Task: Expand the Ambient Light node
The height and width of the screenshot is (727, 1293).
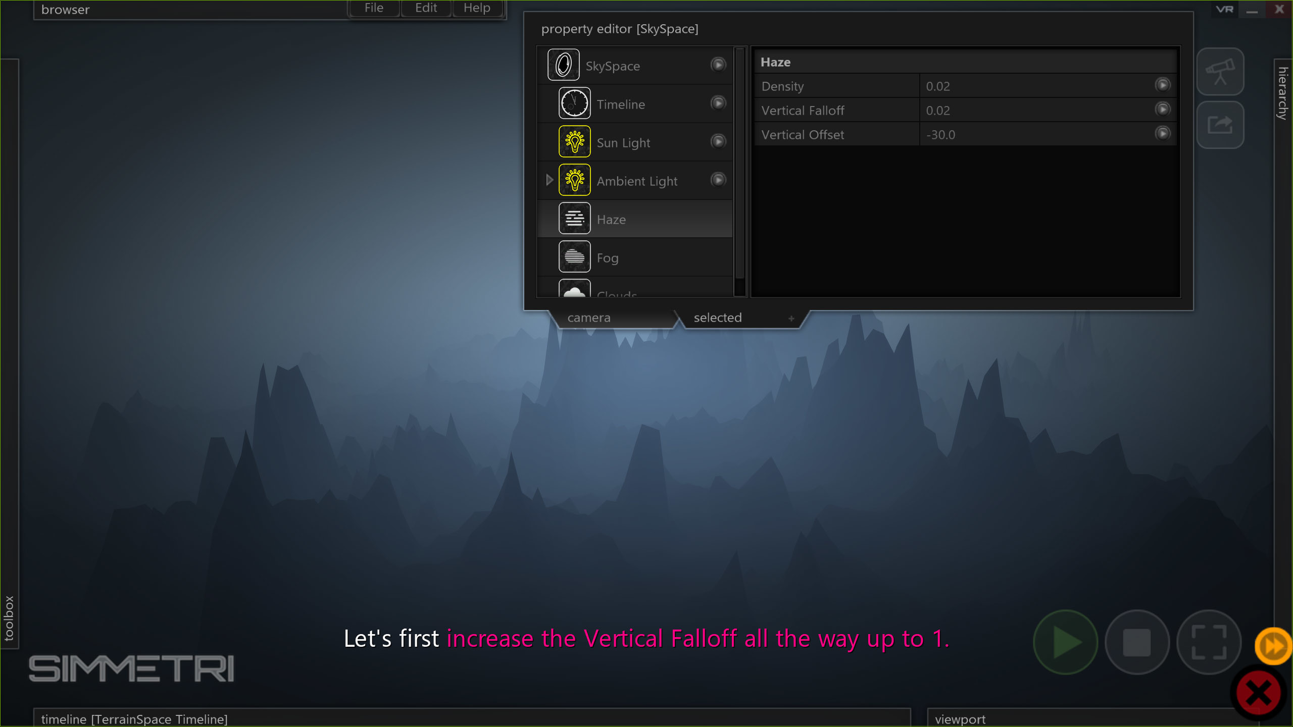Action: [x=549, y=180]
